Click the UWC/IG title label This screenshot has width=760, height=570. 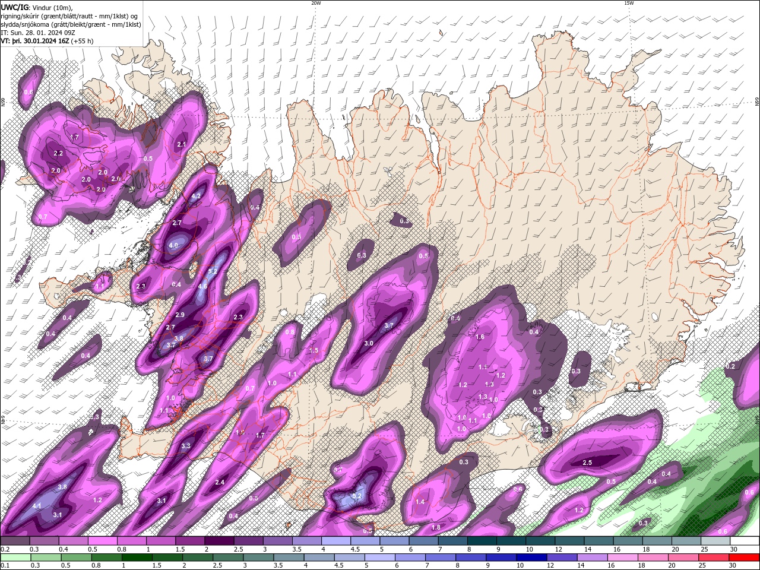click(14, 7)
